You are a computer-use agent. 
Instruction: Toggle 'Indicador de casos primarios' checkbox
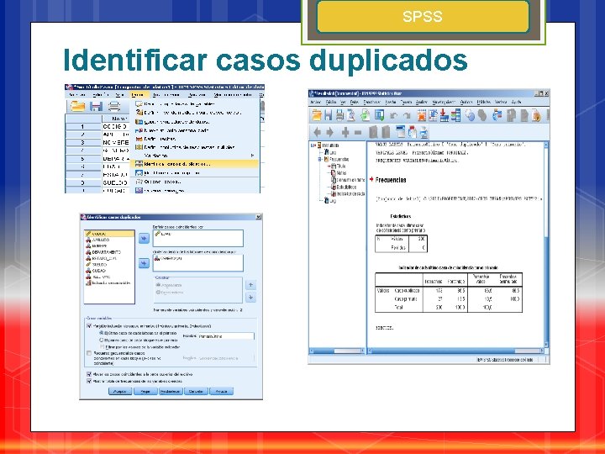(x=90, y=326)
